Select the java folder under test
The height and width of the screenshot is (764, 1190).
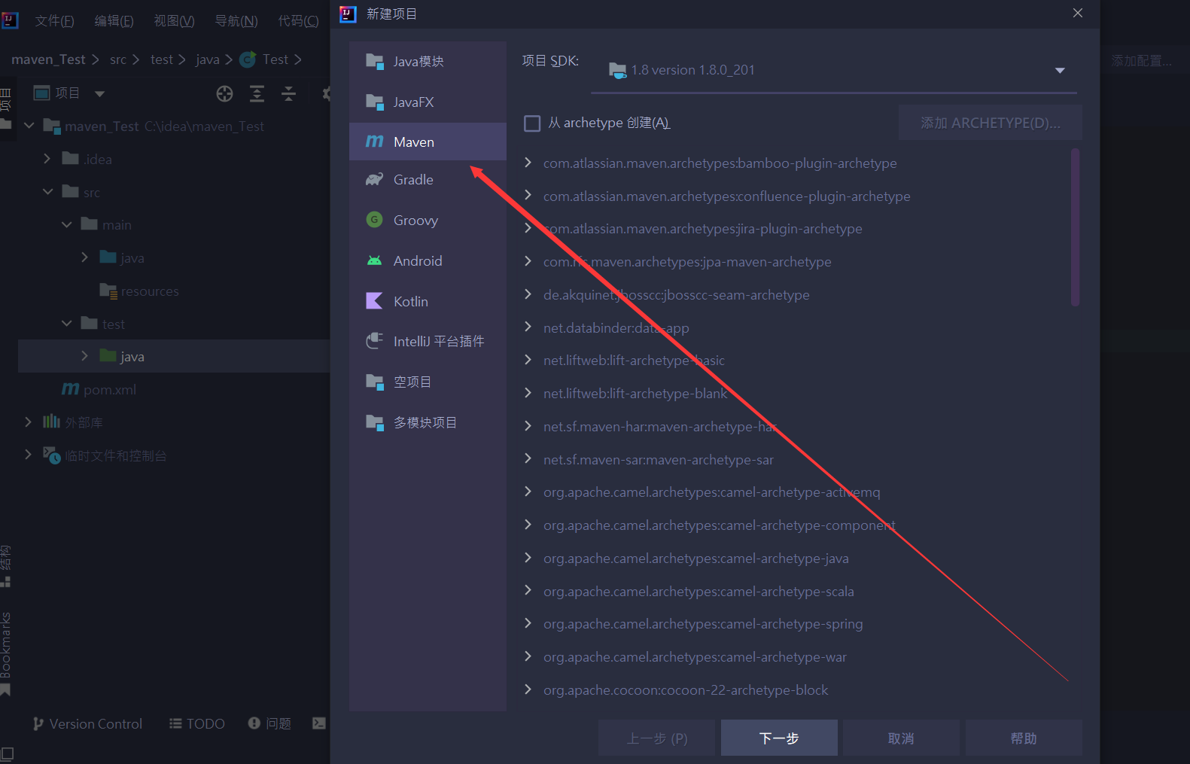[174, 356]
